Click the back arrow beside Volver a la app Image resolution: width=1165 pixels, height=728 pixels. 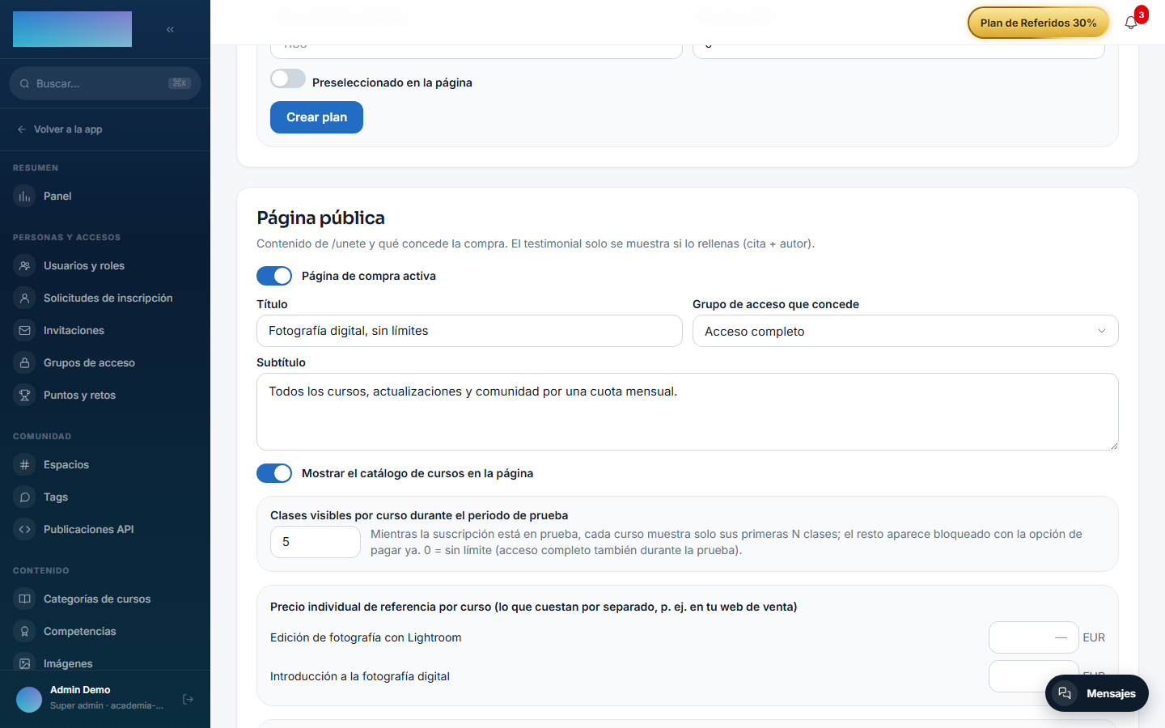pos(22,129)
